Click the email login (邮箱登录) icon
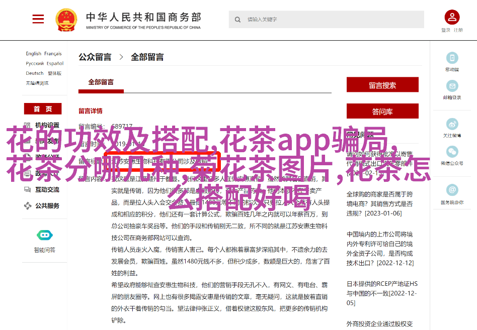 452,86
